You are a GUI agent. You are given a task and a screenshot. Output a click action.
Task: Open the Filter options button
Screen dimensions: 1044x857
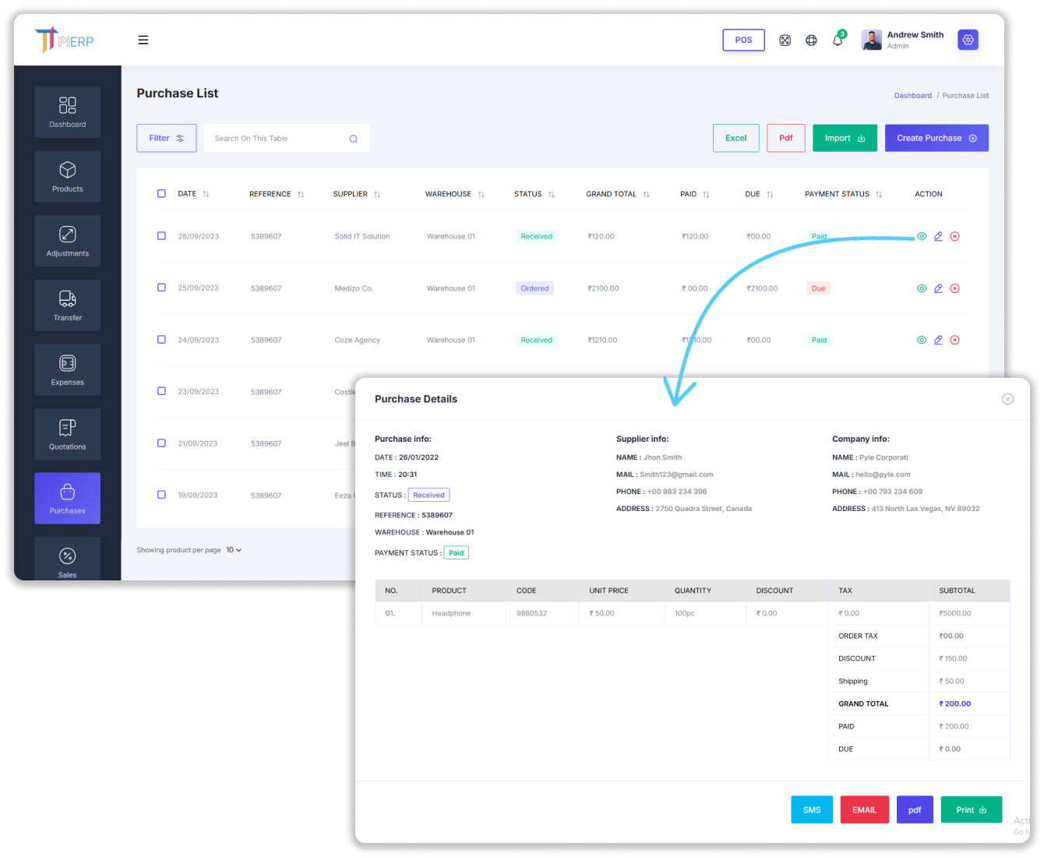coord(167,138)
